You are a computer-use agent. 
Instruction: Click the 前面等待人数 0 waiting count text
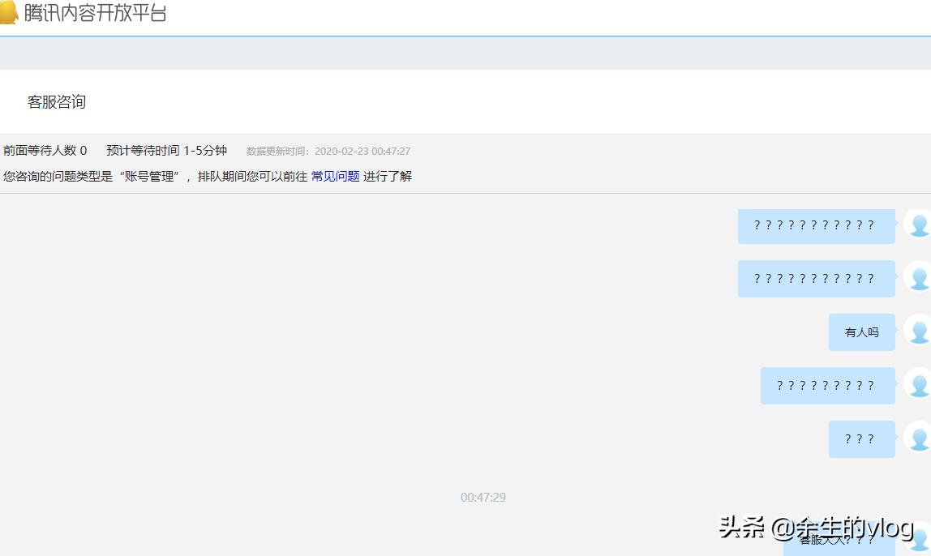click(x=45, y=151)
